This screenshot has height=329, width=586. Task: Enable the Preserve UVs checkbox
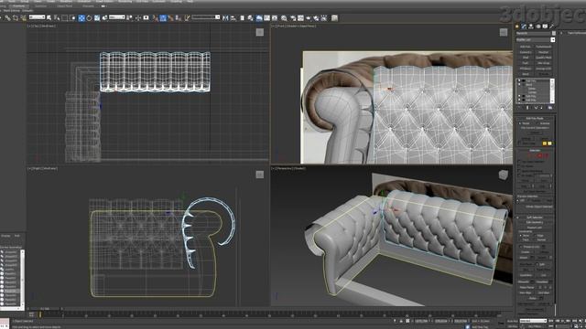click(521, 247)
